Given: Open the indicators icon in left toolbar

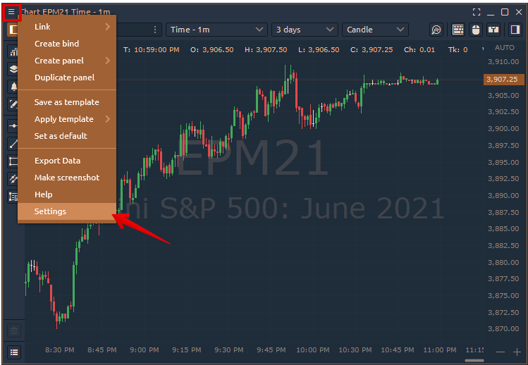Looking at the screenshot, I should tap(13, 52).
